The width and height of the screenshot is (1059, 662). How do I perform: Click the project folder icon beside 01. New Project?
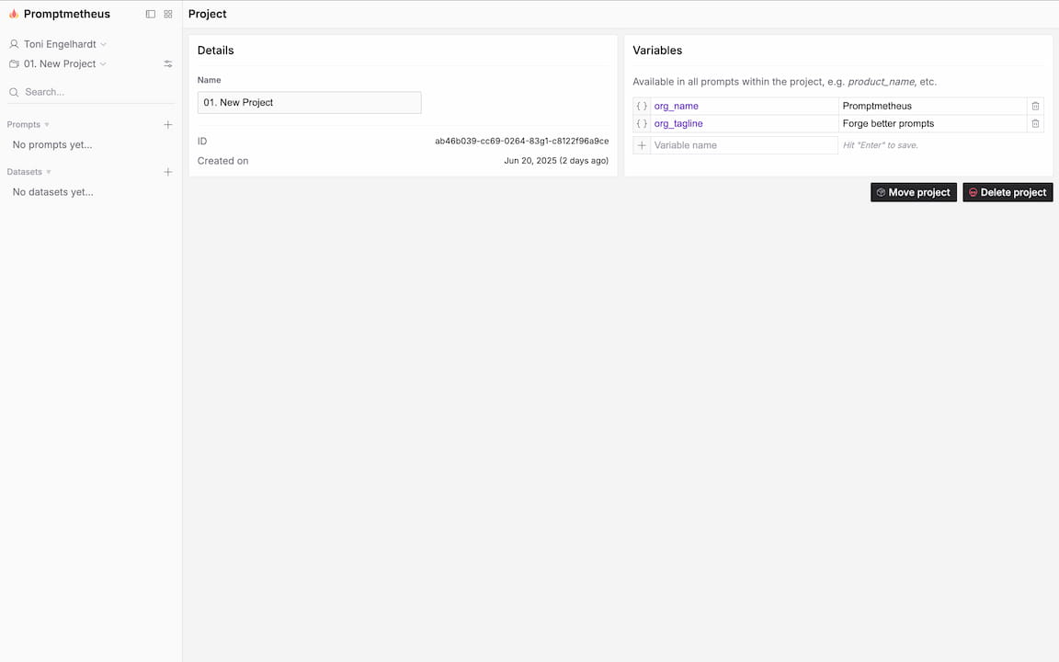click(14, 63)
